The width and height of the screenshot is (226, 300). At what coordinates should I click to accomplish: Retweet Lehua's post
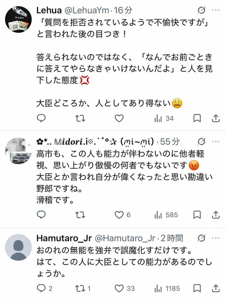tap(80, 118)
